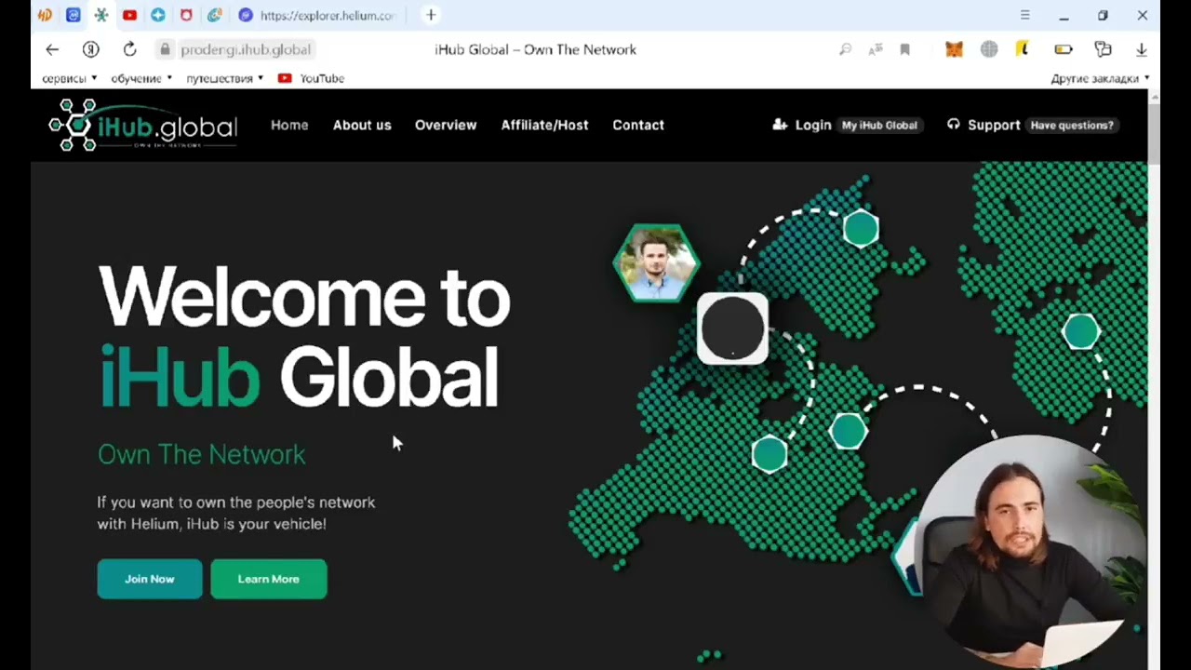Image resolution: width=1191 pixels, height=670 pixels.
Task: Switch to the teal swirl pinned tab
Action: pyautogui.click(x=215, y=15)
